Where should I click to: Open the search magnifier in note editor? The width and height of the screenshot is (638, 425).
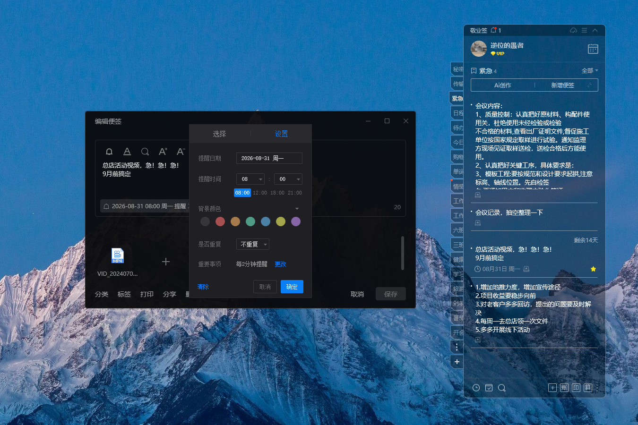(x=145, y=152)
